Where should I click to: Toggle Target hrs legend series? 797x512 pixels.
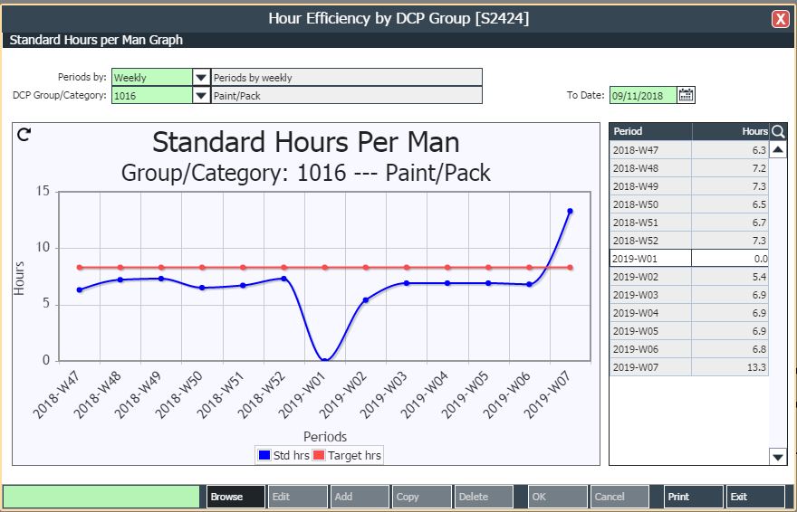pyautogui.click(x=347, y=456)
